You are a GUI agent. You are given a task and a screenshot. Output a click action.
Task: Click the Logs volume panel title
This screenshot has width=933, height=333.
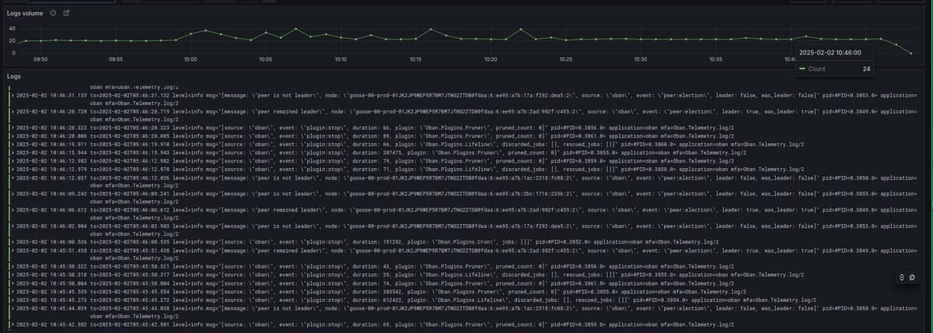25,13
